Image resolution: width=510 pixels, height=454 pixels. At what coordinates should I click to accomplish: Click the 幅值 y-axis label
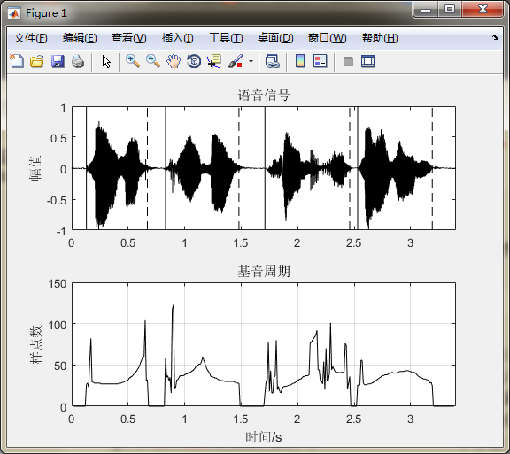point(35,168)
